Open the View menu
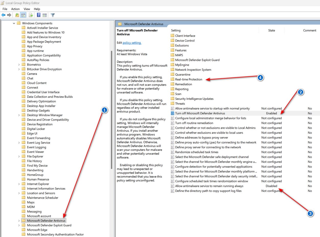Viewport: 320px width, 237px height. pos(27,9)
